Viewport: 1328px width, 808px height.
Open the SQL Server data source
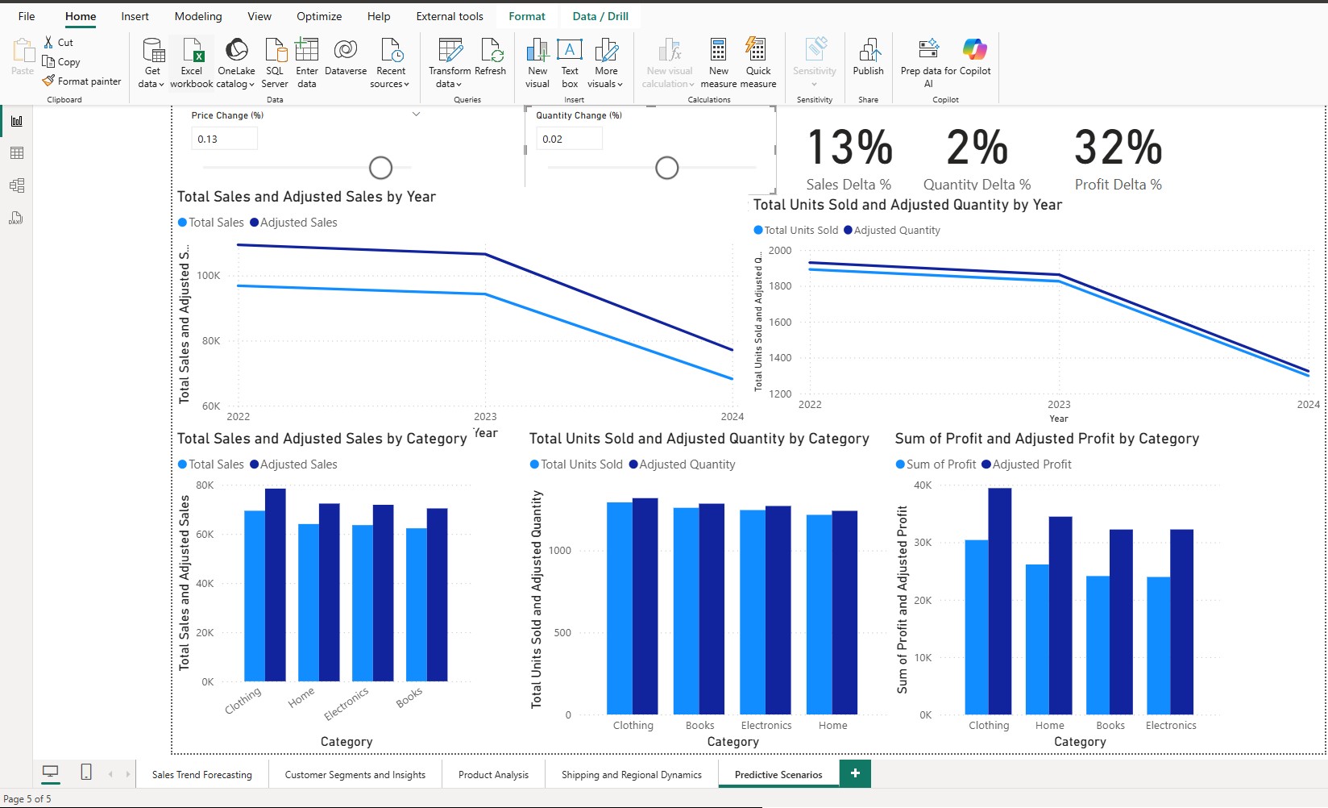pos(275,52)
